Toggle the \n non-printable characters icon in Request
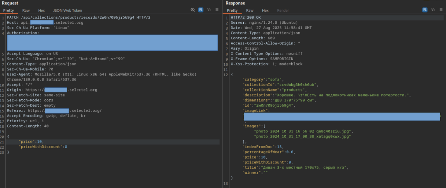The image size is (446, 188). pos(209,10)
